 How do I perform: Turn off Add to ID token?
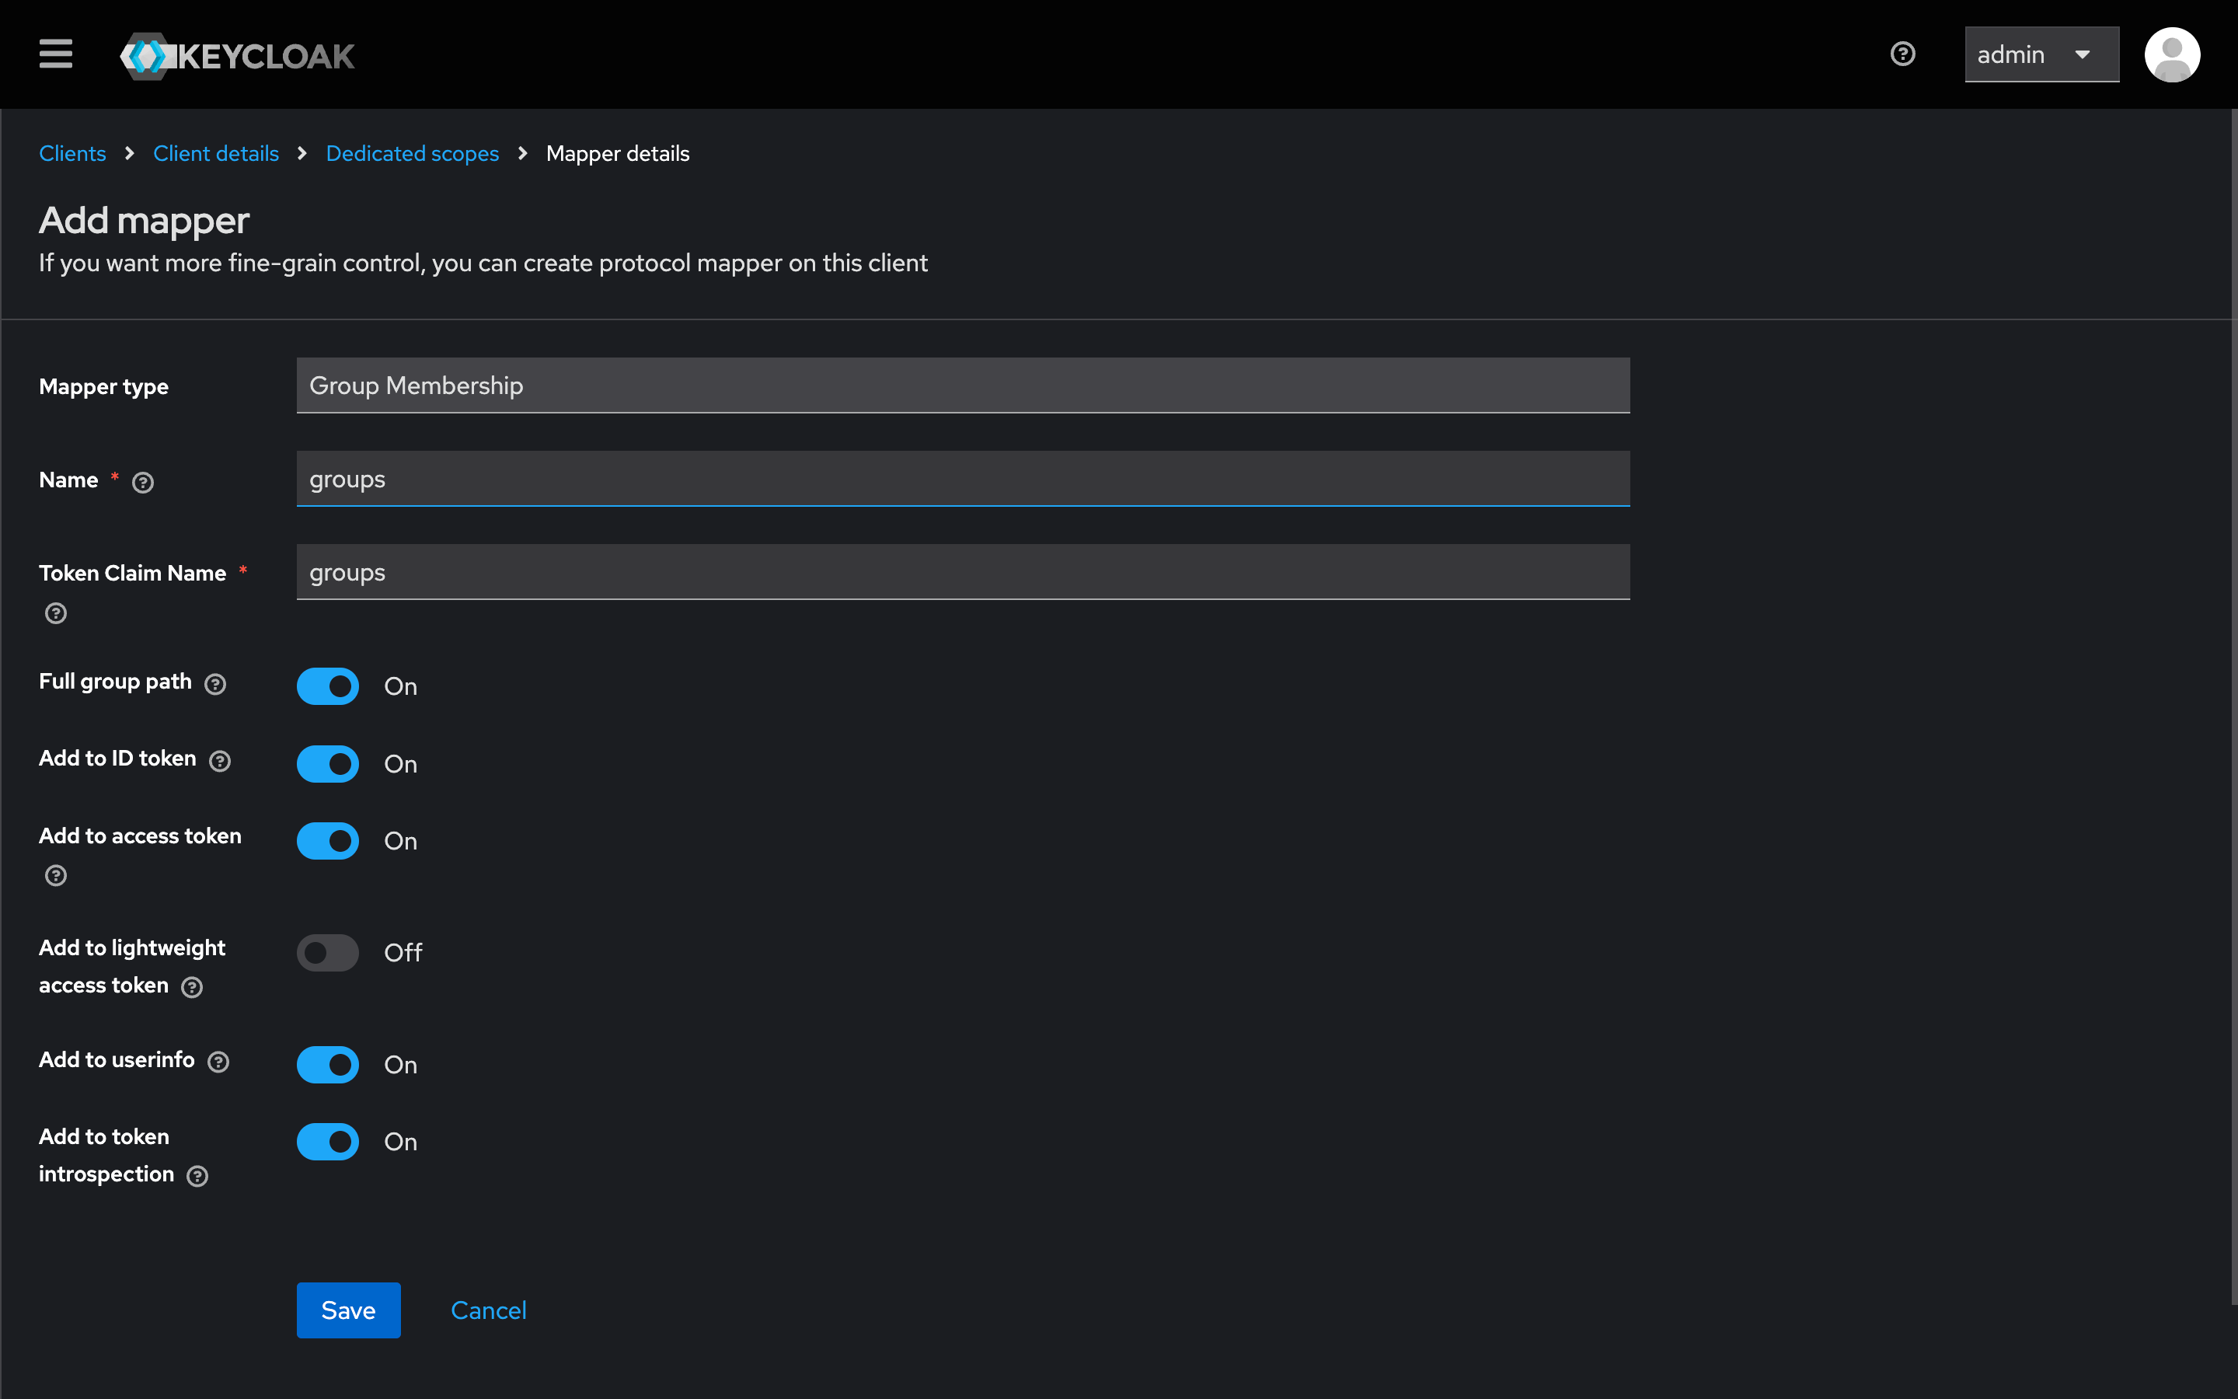click(x=327, y=763)
